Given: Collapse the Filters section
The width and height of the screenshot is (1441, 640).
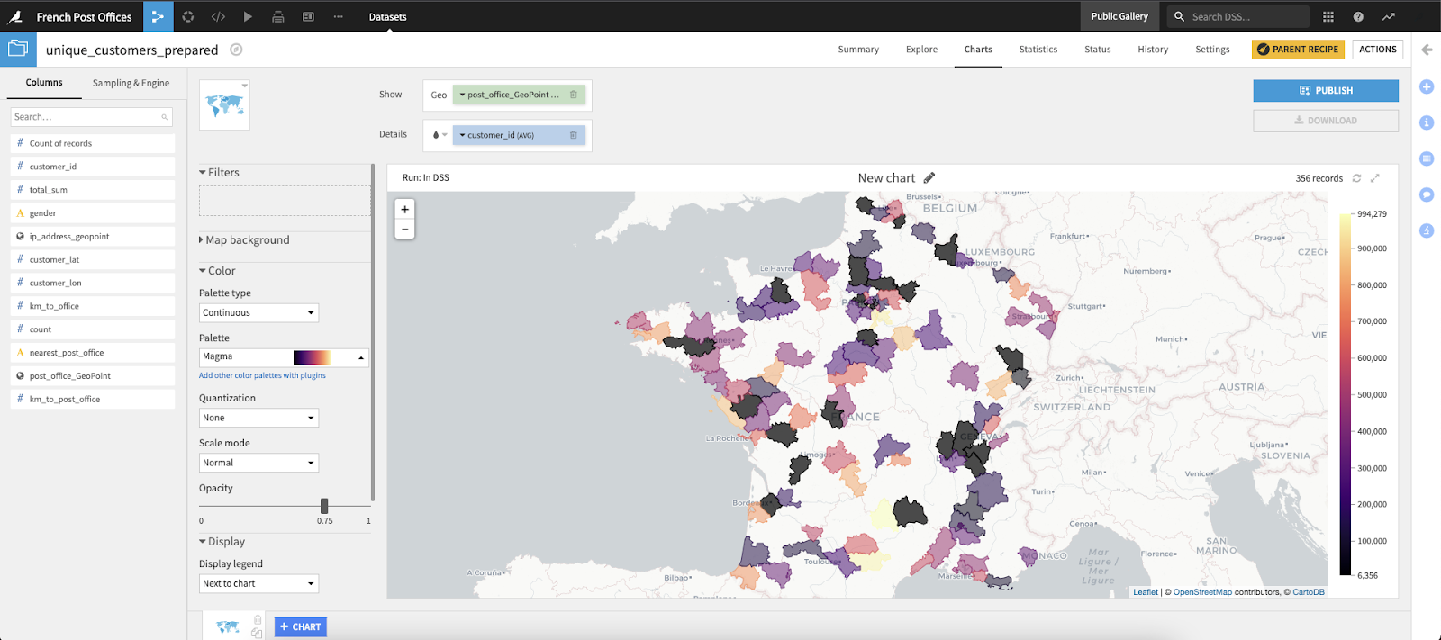Looking at the screenshot, I should point(218,173).
